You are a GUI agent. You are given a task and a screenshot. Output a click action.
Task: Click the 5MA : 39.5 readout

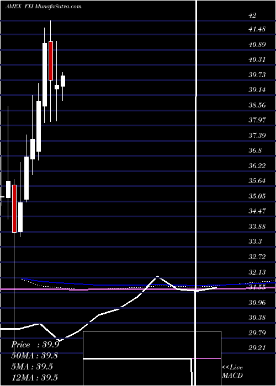click(32, 367)
